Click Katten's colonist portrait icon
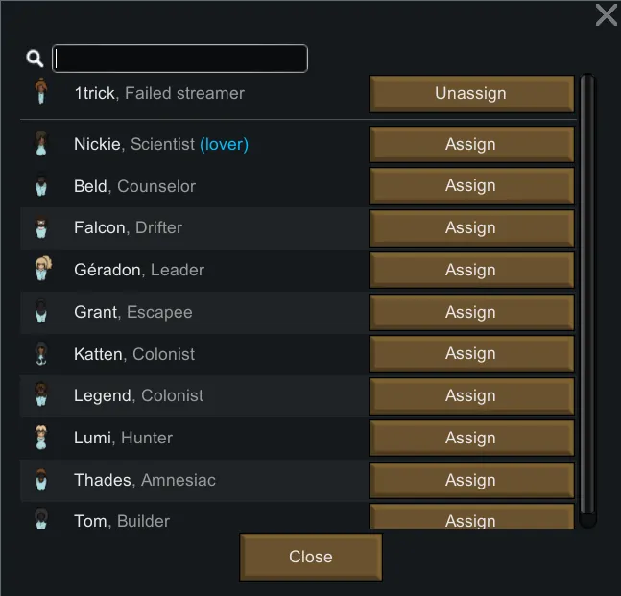Screen dimensions: 621x596 point(40,354)
